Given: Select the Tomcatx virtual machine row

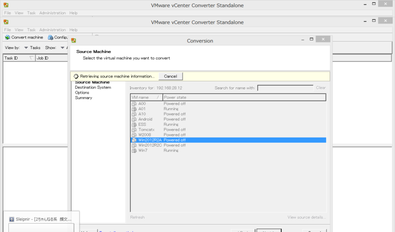Looking at the screenshot, I should click(x=228, y=129).
